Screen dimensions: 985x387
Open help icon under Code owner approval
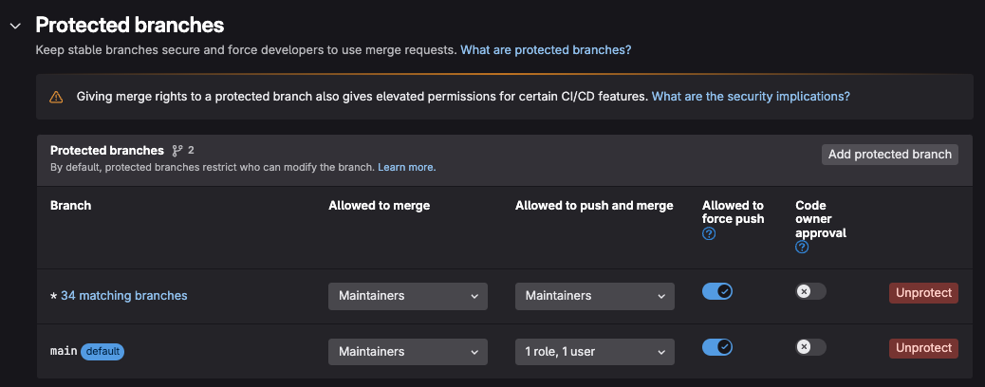click(802, 248)
